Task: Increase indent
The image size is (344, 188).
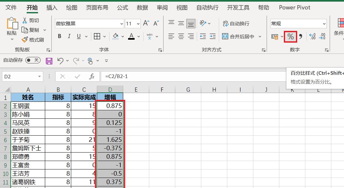Action: click(213, 36)
